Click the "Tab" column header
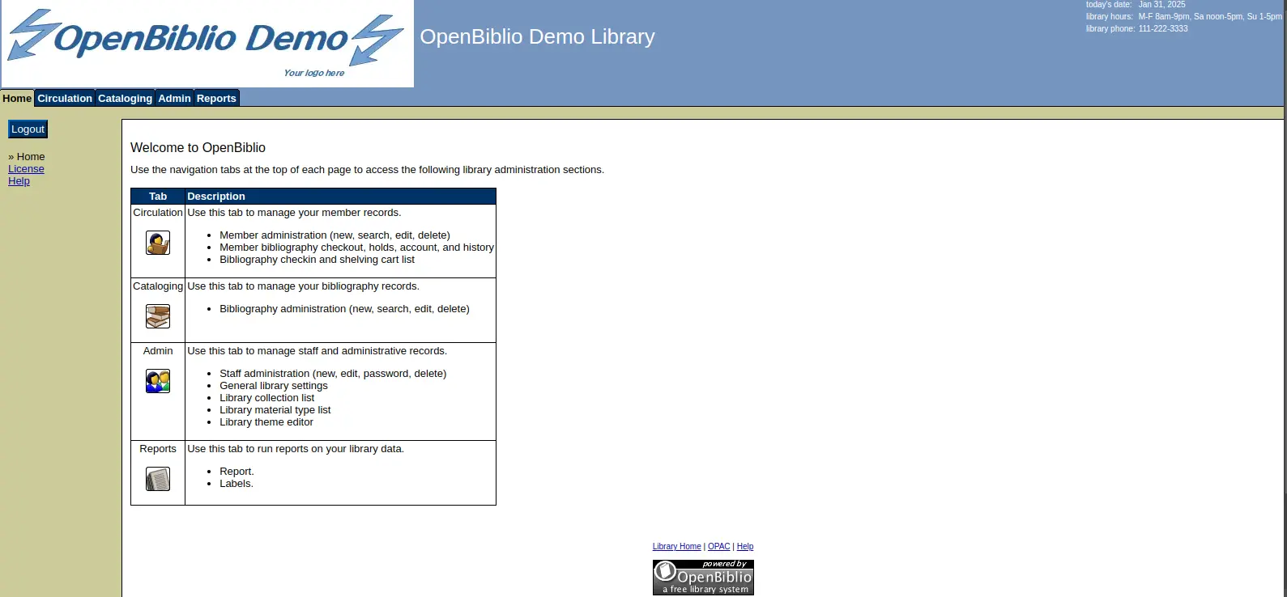This screenshot has height=597, width=1287. (158, 197)
